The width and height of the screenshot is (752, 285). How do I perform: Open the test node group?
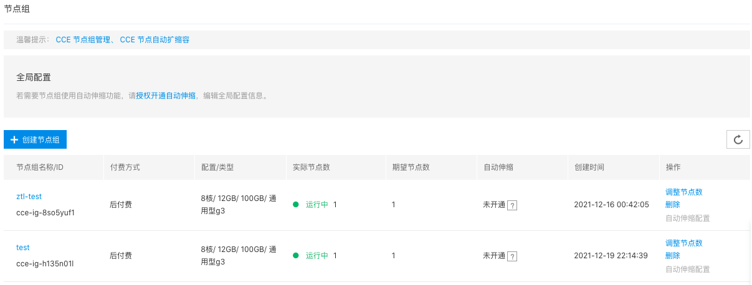click(23, 248)
